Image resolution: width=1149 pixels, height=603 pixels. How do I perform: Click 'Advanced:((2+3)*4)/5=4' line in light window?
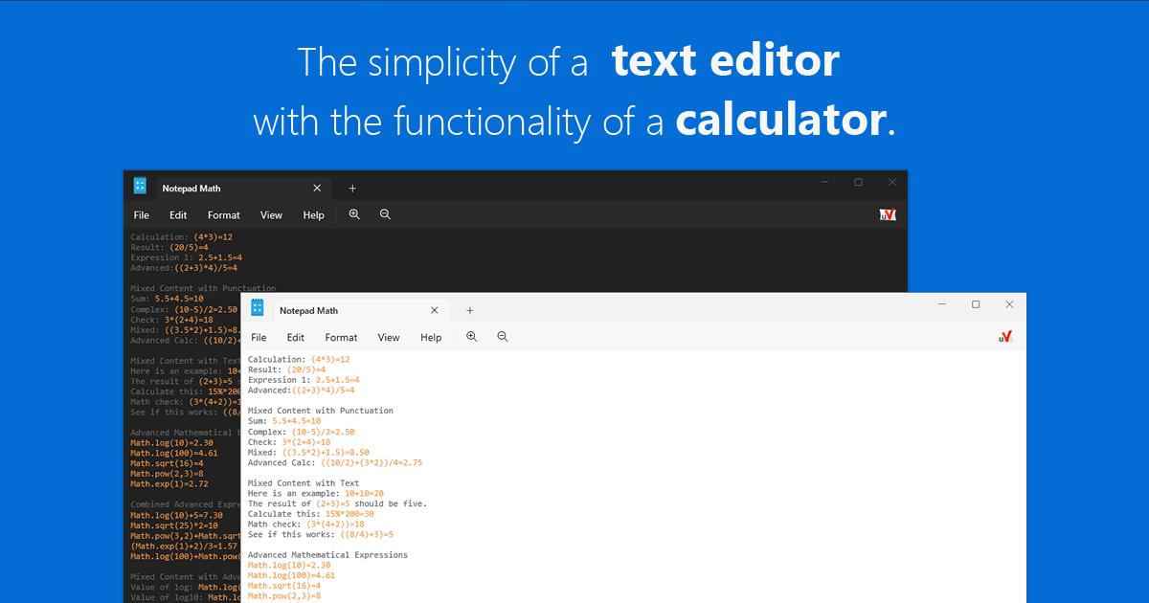(x=302, y=391)
